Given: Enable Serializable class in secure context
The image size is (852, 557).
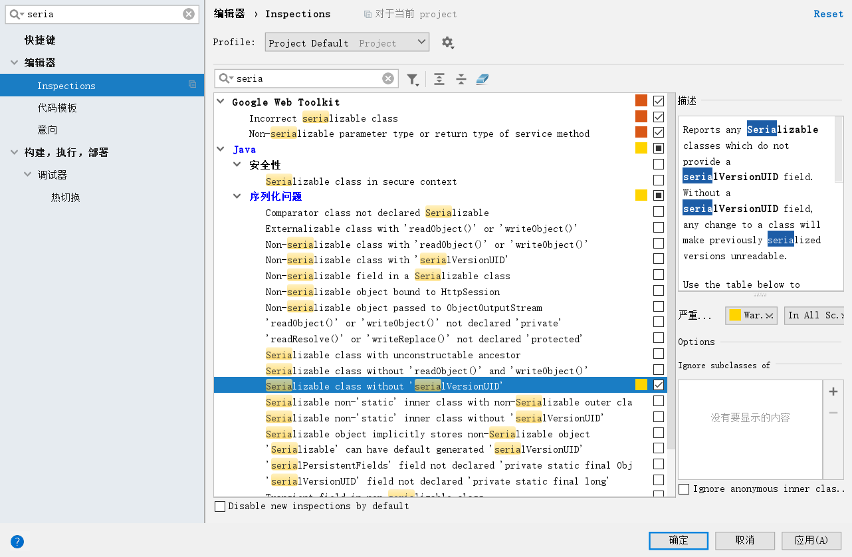Looking at the screenshot, I should coord(659,180).
